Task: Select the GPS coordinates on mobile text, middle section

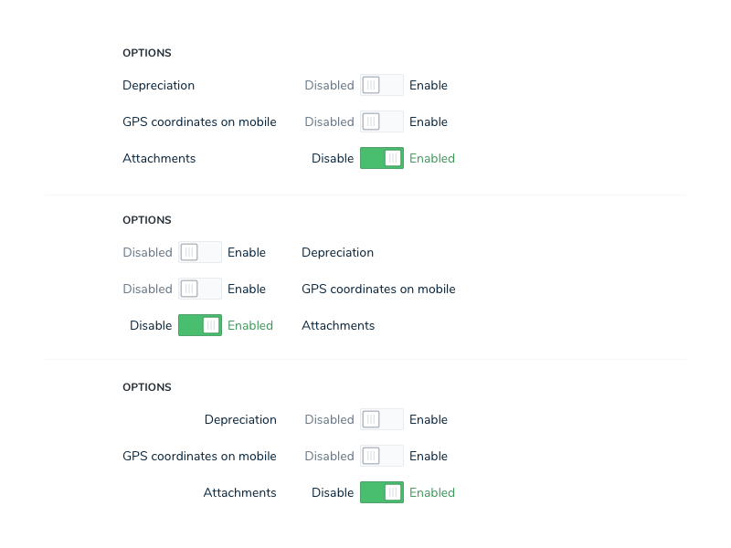Action: click(378, 289)
